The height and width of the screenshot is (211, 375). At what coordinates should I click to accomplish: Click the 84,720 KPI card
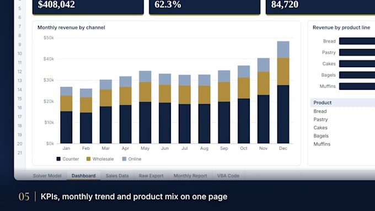[x=320, y=7]
